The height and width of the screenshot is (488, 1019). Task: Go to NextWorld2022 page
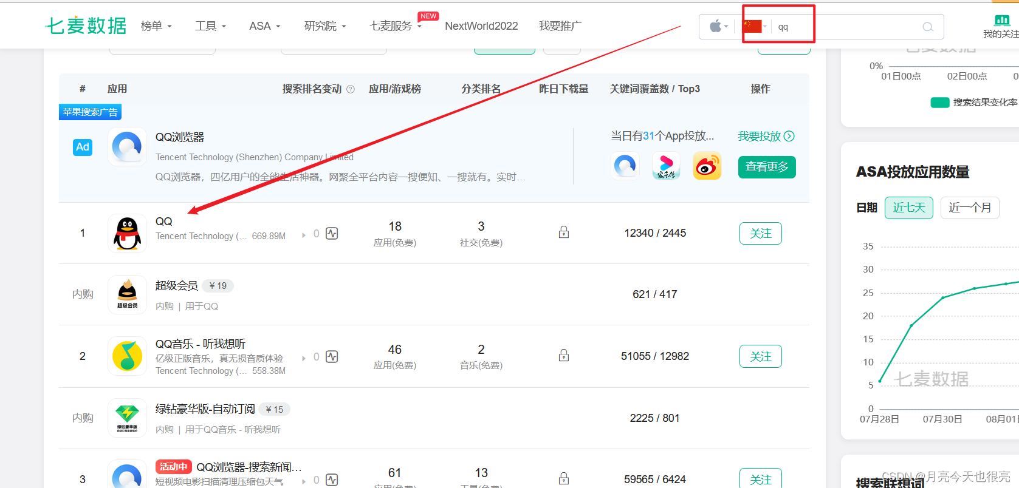coord(481,26)
